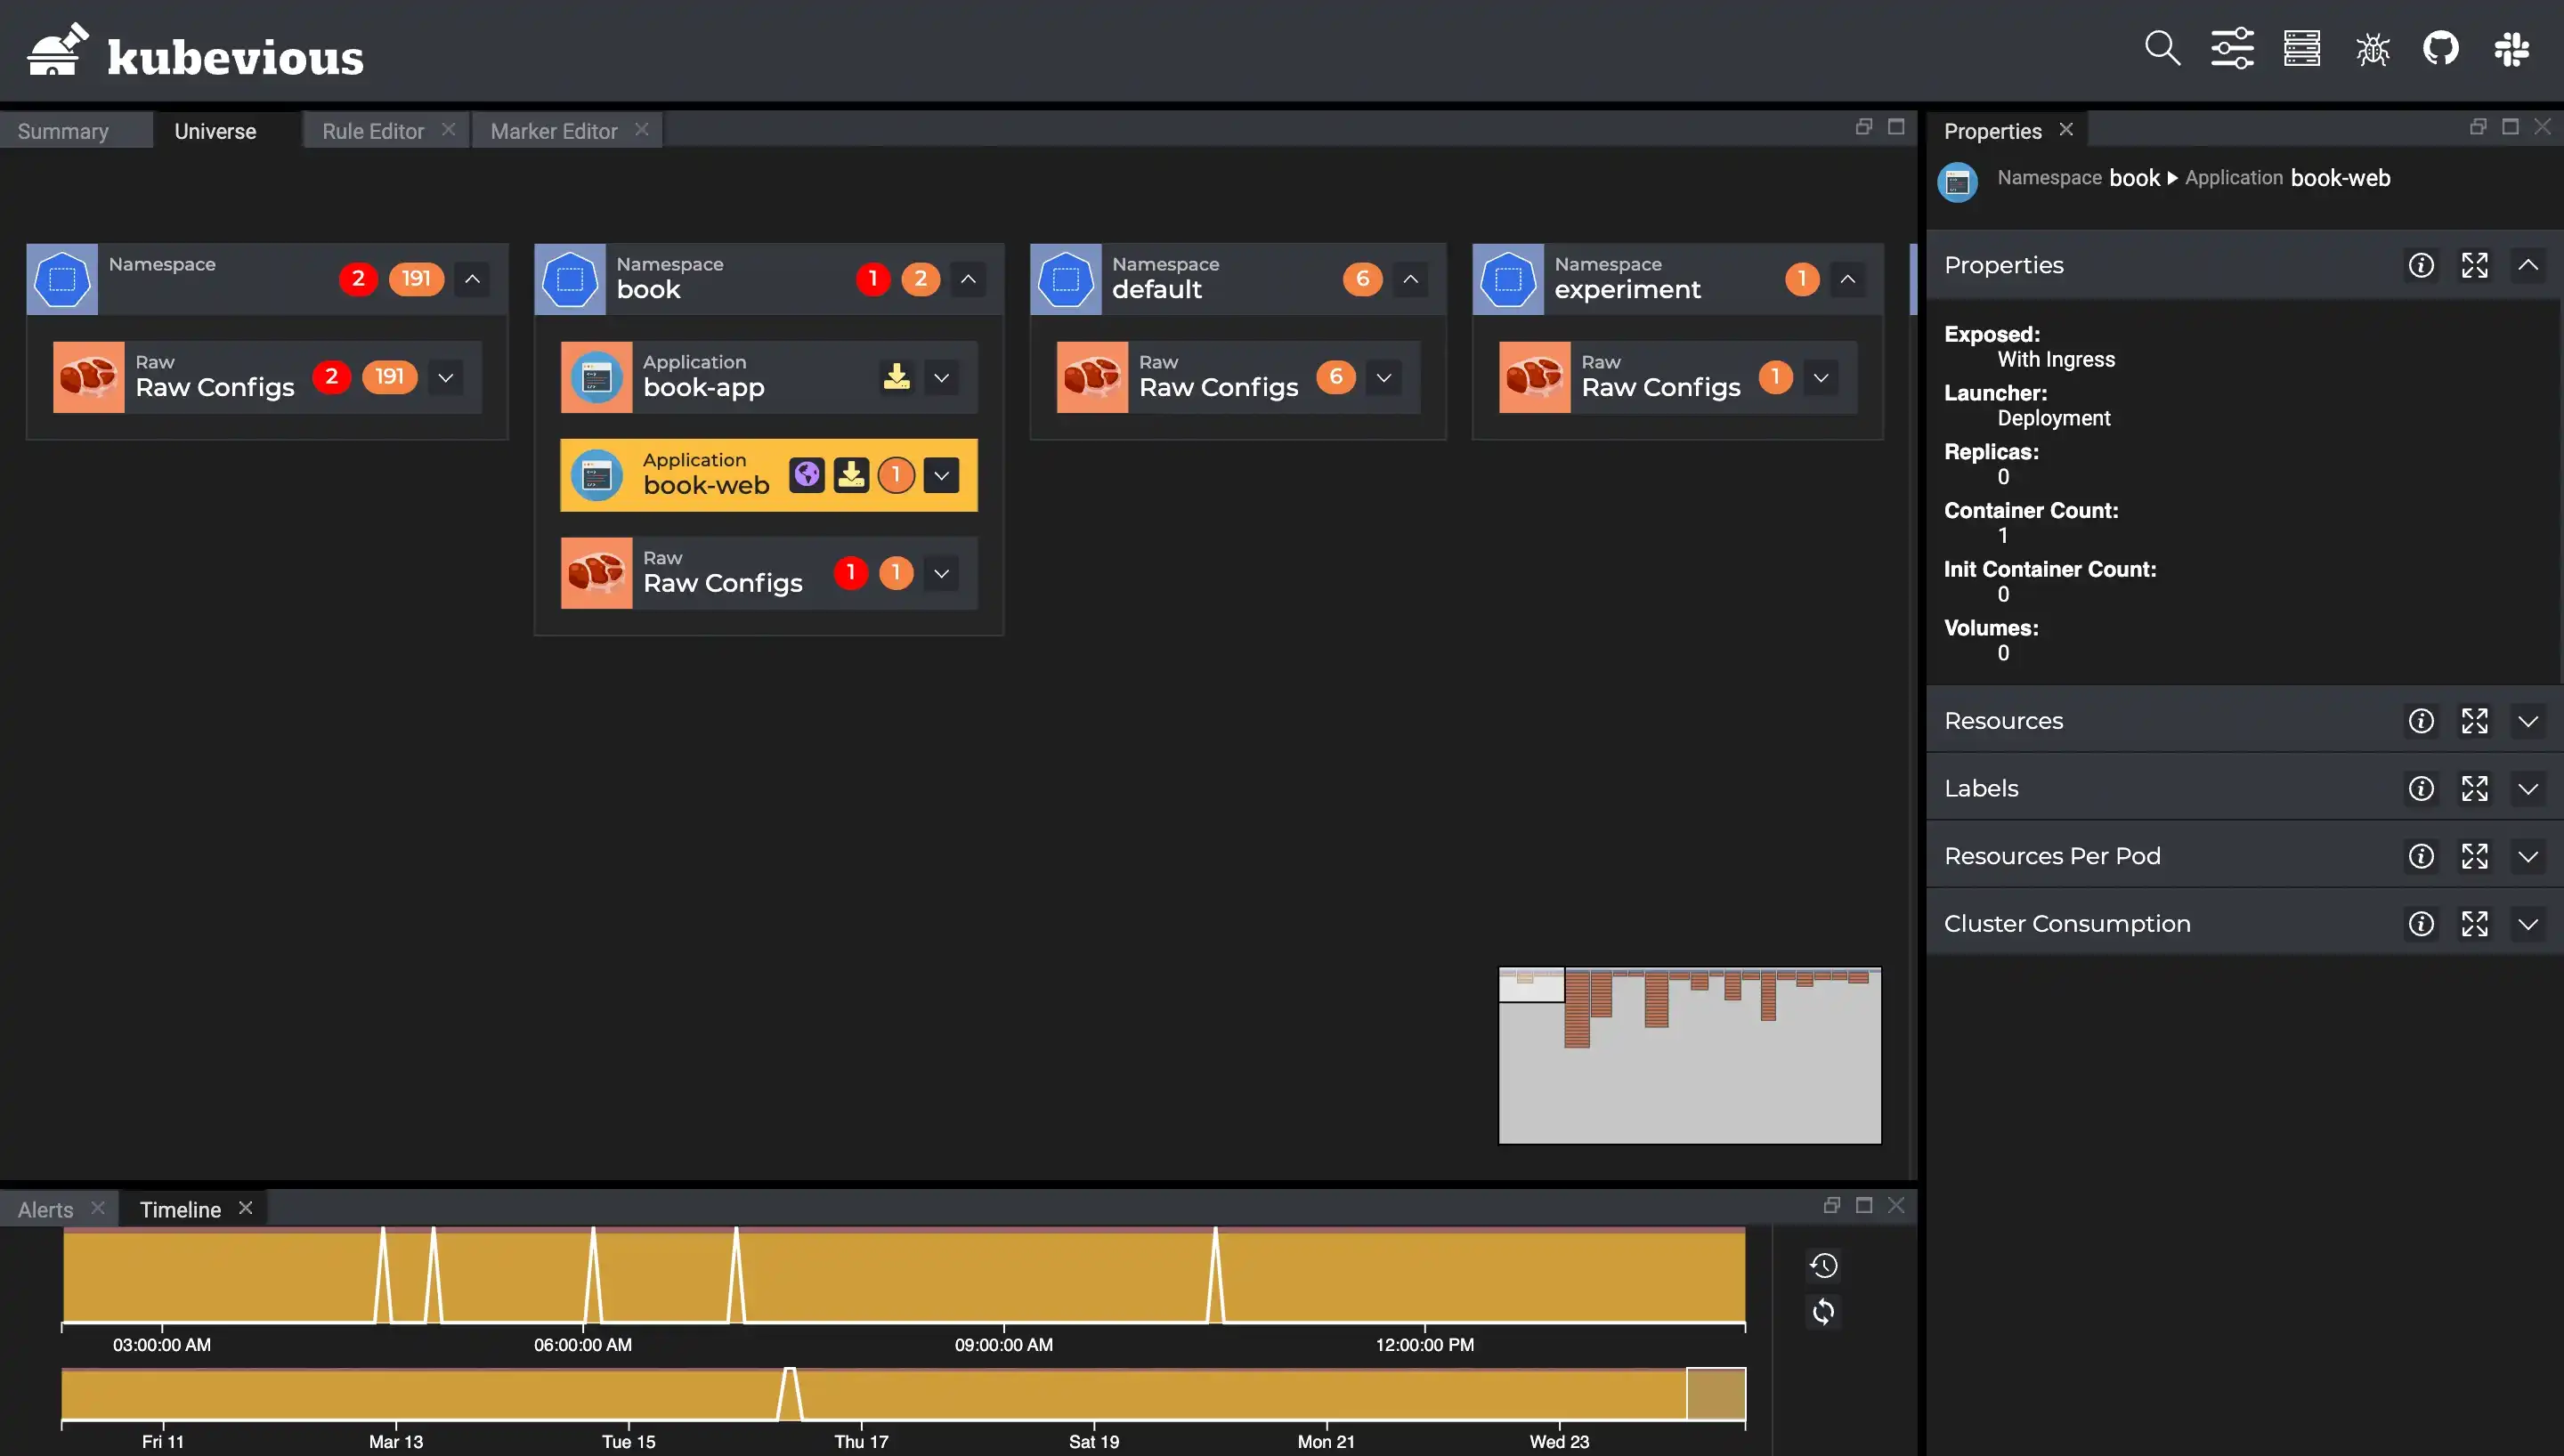Click the Kubevious search icon
2564x1456 pixels.
pyautogui.click(x=2162, y=47)
